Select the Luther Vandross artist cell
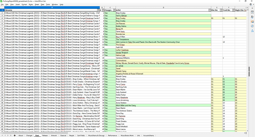The width and height of the screenshot is (255, 137). [163, 50]
